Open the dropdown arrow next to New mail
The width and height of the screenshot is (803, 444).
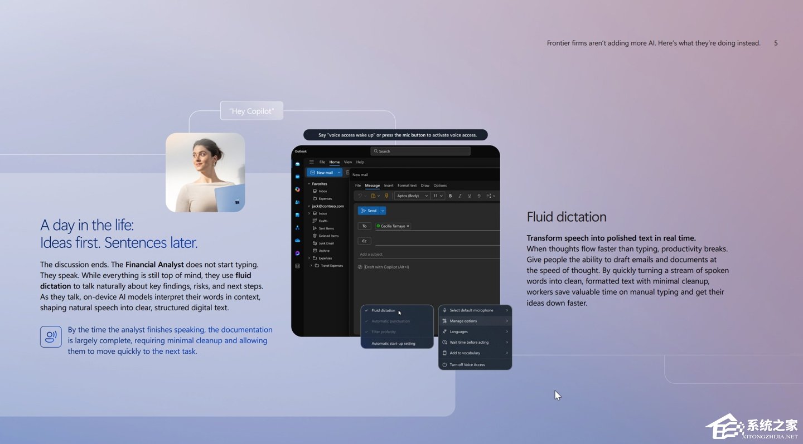coord(339,173)
